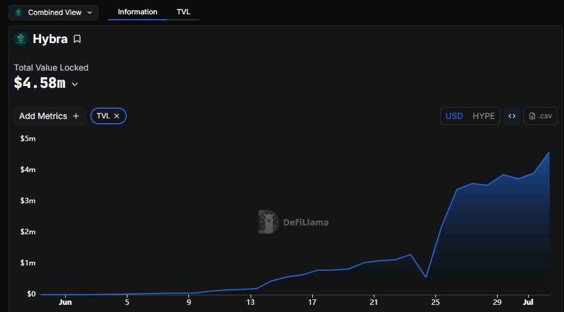Viewport: 564px width, 312px height.
Task: Bookmark the Hybra protocol
Action: (x=77, y=39)
